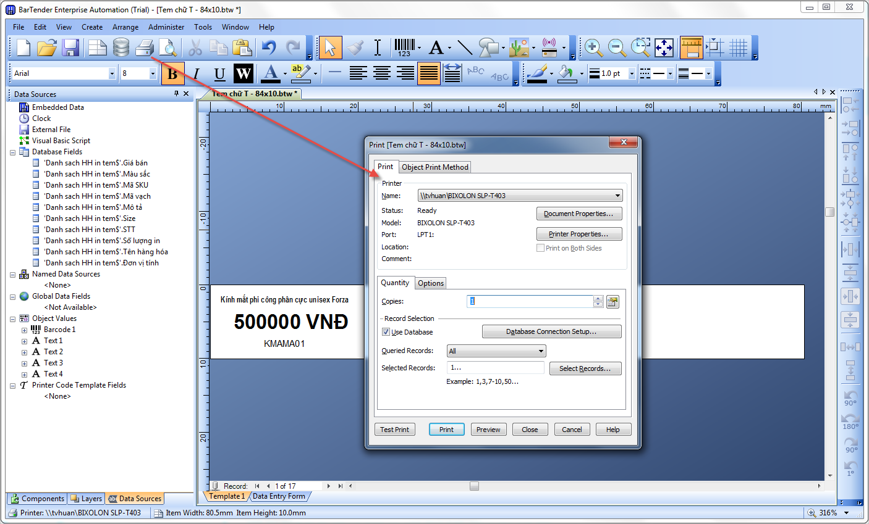Image resolution: width=869 pixels, height=524 pixels.
Task: Click the Zoom In magnifier icon
Action: pos(593,48)
